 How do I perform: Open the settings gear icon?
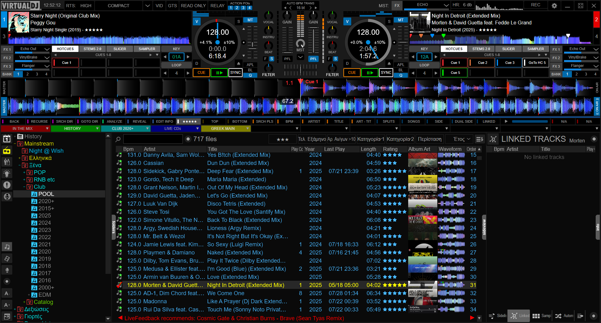pyautogui.click(x=554, y=6)
